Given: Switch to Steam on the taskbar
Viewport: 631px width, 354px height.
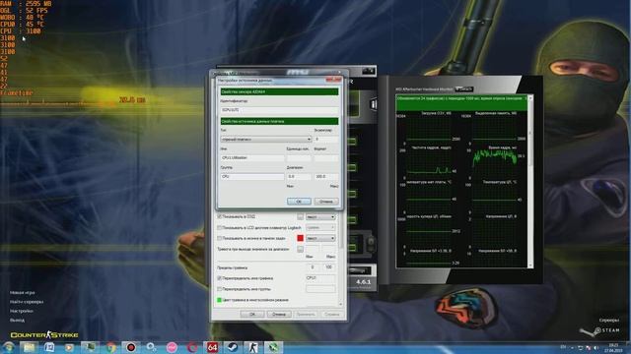Looking at the screenshot, I should [233, 347].
